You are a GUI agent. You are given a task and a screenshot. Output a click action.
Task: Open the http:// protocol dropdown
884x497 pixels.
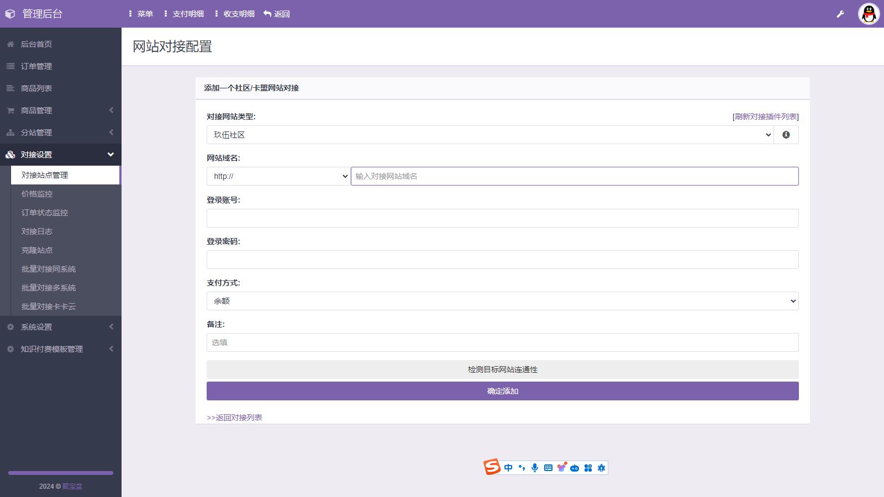tap(278, 176)
